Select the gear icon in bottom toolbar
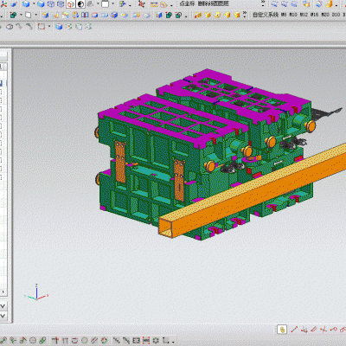This screenshot has width=346, height=346. click(156, 341)
